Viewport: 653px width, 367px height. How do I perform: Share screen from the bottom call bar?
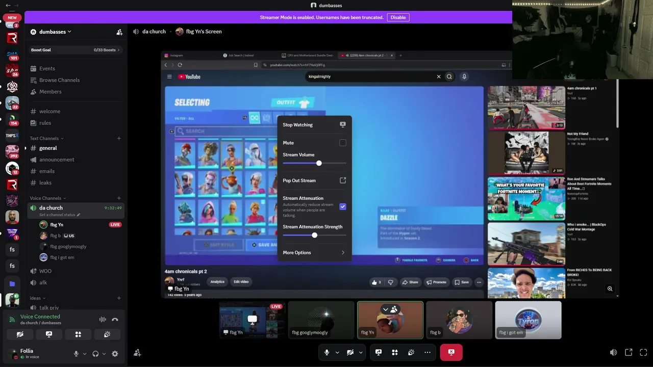(379, 352)
